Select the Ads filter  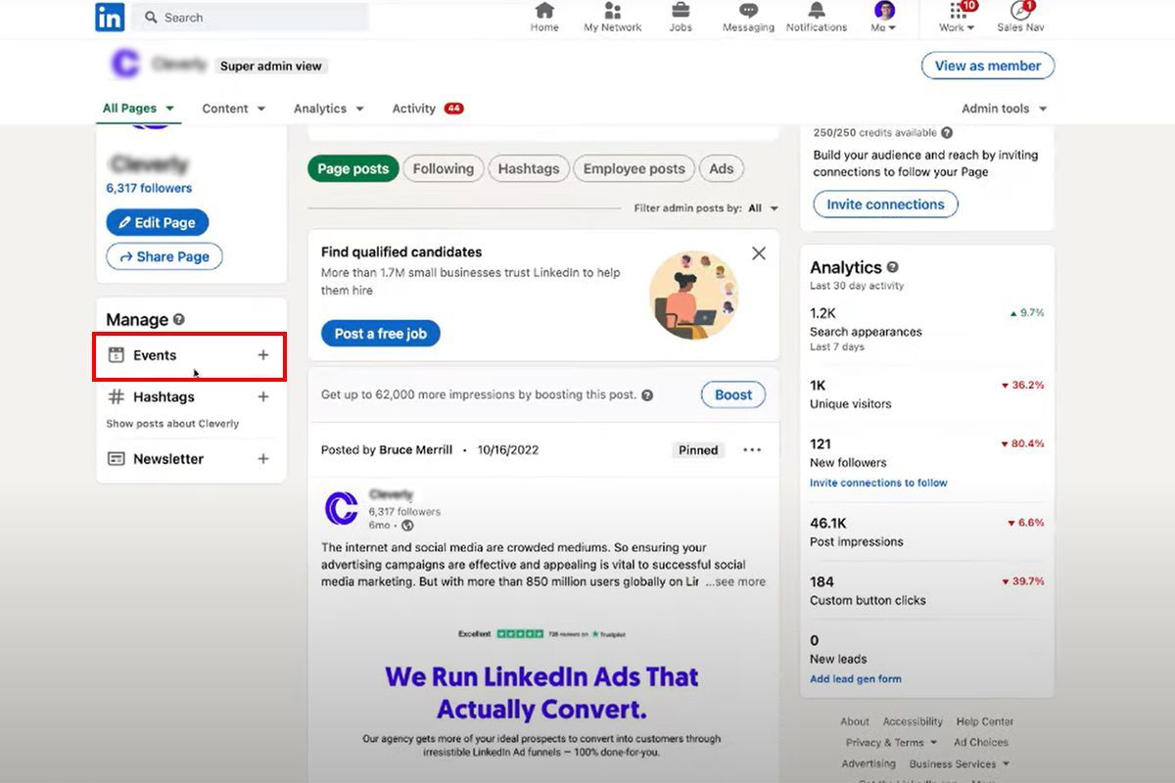722,168
